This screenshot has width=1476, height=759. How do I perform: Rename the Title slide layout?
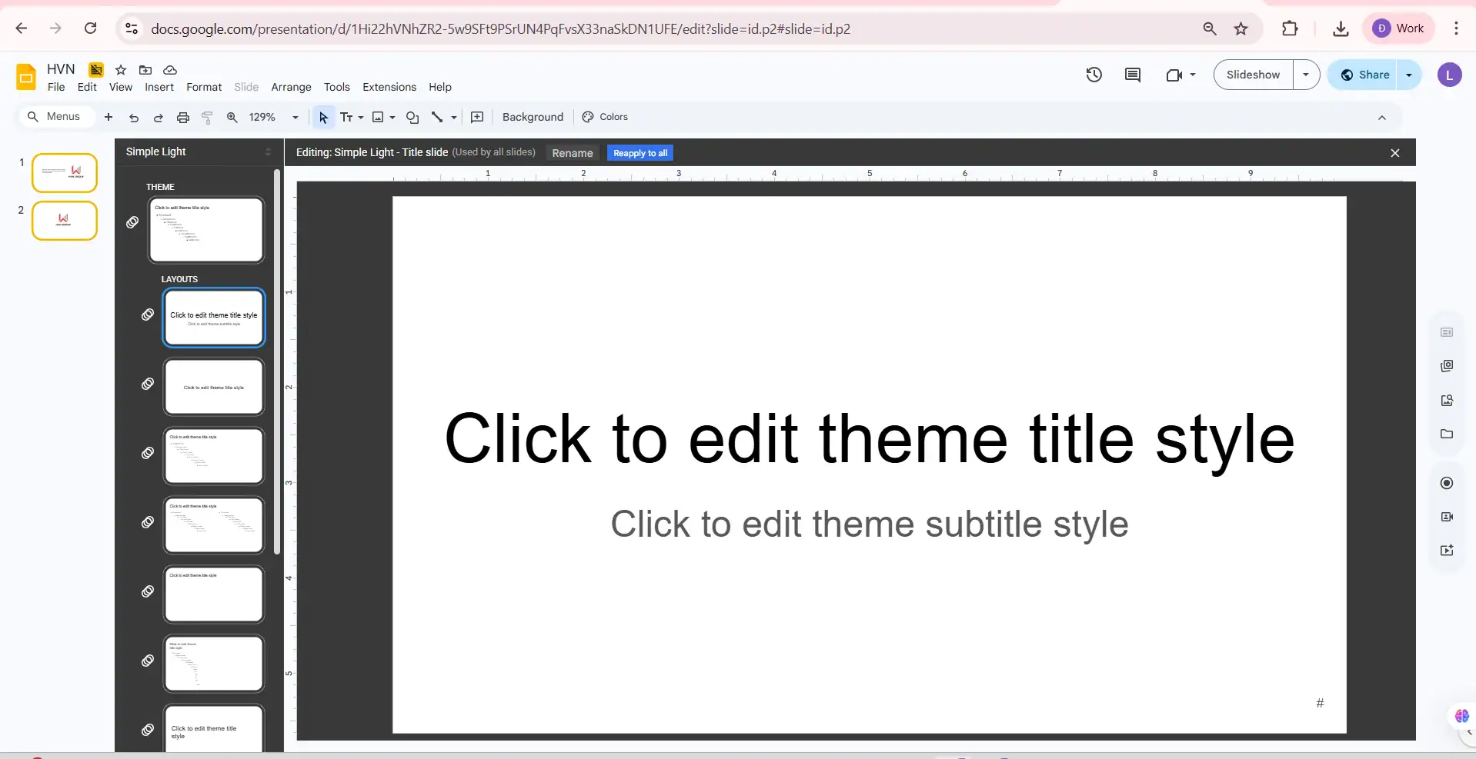pyautogui.click(x=573, y=152)
